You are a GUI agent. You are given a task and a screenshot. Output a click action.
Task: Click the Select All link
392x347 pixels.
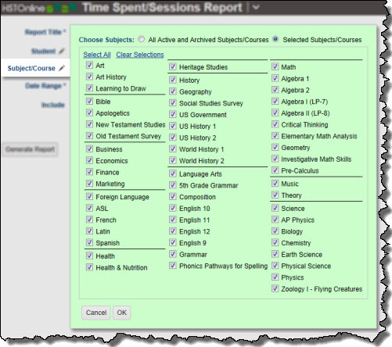[97, 55]
